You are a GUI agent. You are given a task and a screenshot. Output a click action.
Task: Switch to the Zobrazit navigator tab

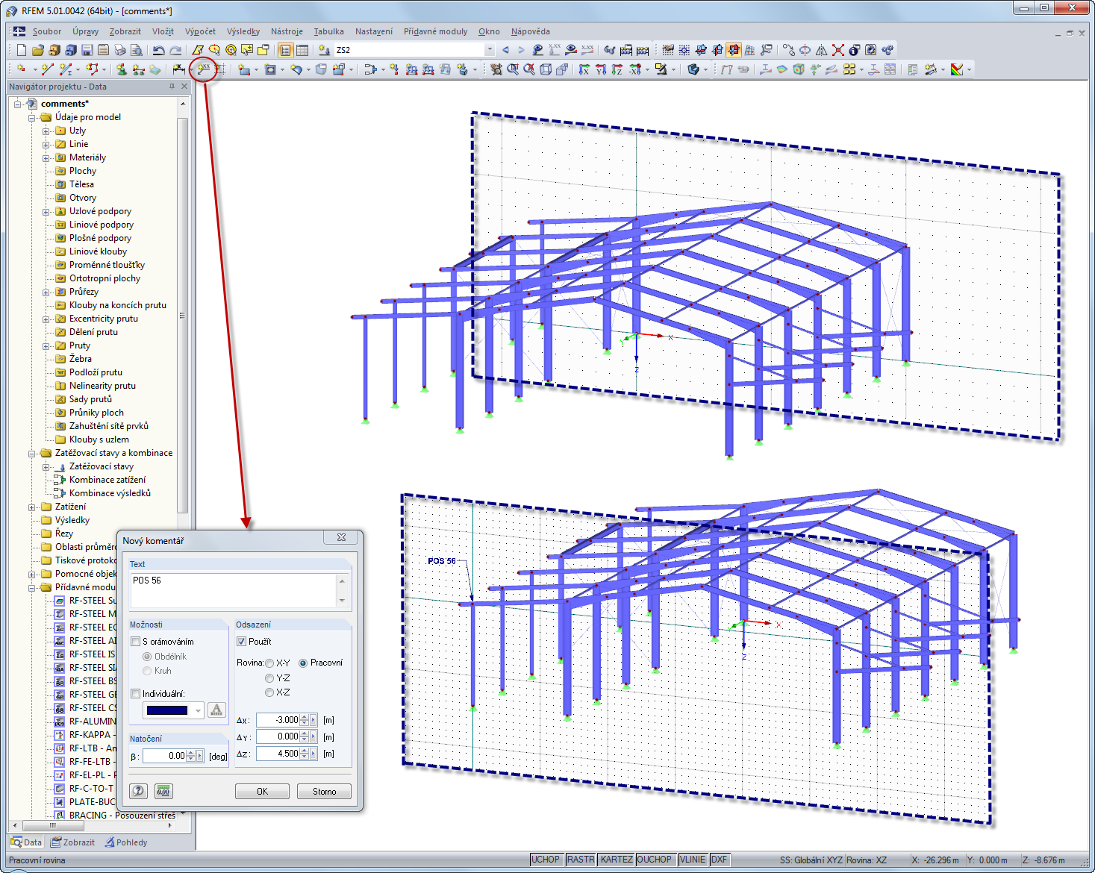[x=73, y=842]
